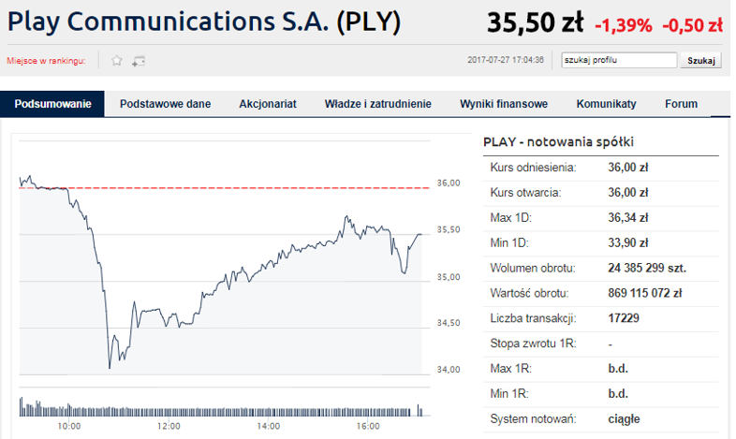Click the Szukaj search button
736x439 pixels.
point(700,61)
